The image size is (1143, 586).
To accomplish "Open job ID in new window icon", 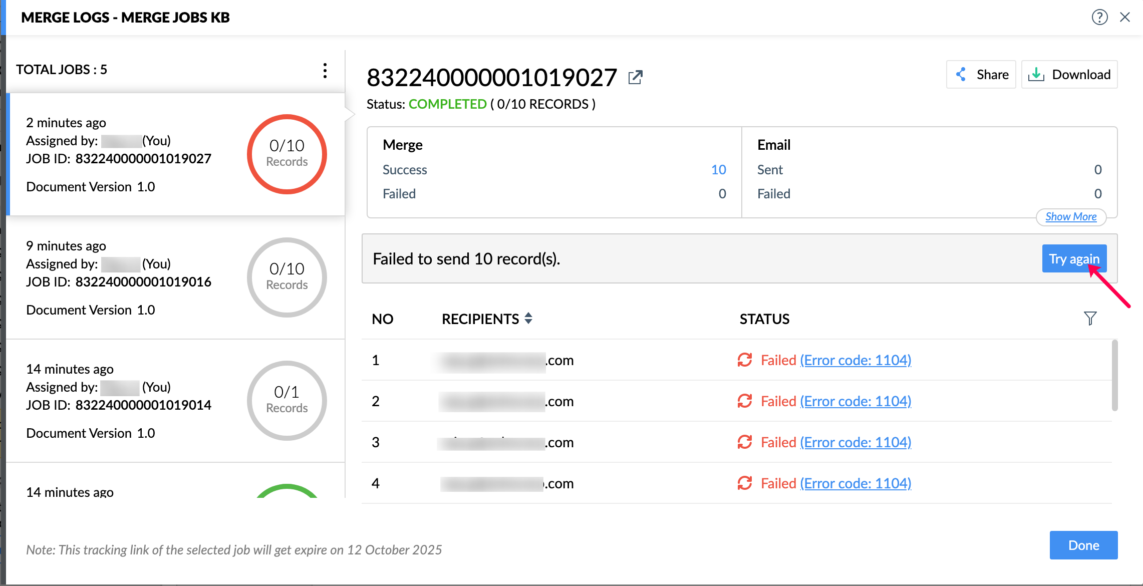I will [635, 77].
